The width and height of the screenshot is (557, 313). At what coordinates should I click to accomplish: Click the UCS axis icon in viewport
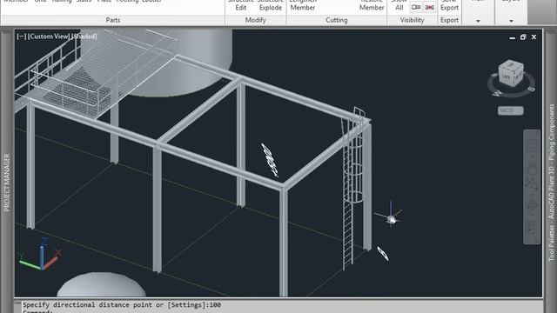point(41,255)
